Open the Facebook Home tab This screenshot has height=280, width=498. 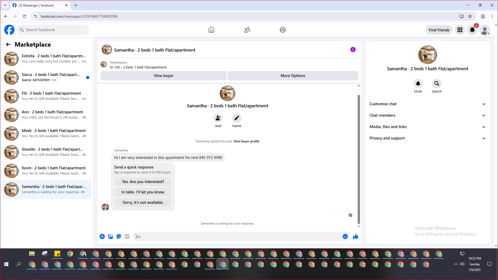[211, 30]
